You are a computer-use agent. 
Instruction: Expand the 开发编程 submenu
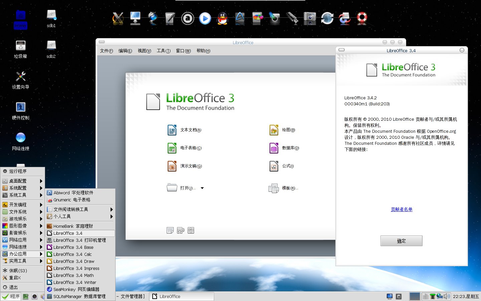[23, 205]
